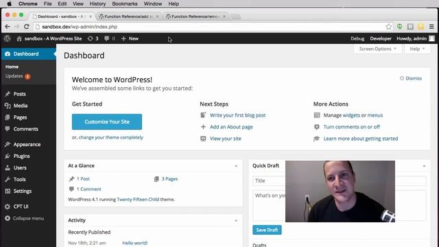Open the 1 Post link
Image resolution: width=439 pixels, height=247 pixels.
(83, 178)
